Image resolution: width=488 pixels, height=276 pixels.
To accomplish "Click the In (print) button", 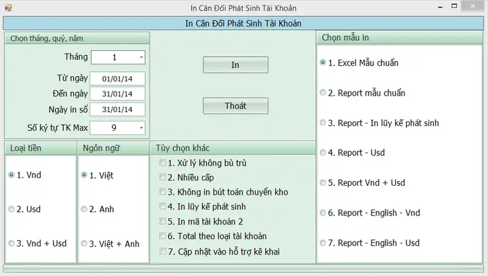I will pyautogui.click(x=235, y=65).
